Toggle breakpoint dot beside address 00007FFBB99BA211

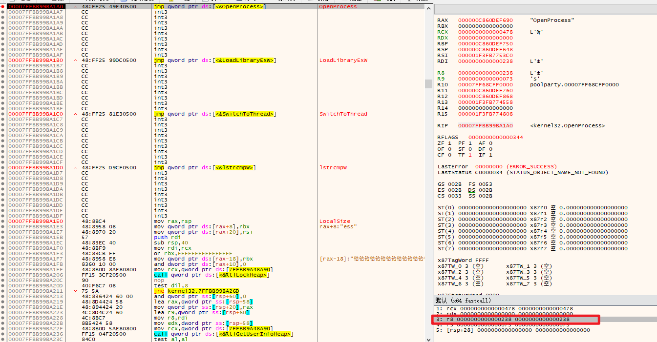click(x=4, y=291)
